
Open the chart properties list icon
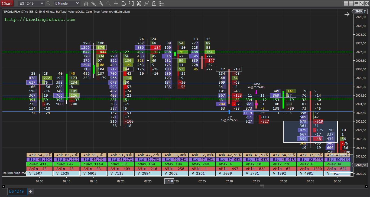pos(162,4)
